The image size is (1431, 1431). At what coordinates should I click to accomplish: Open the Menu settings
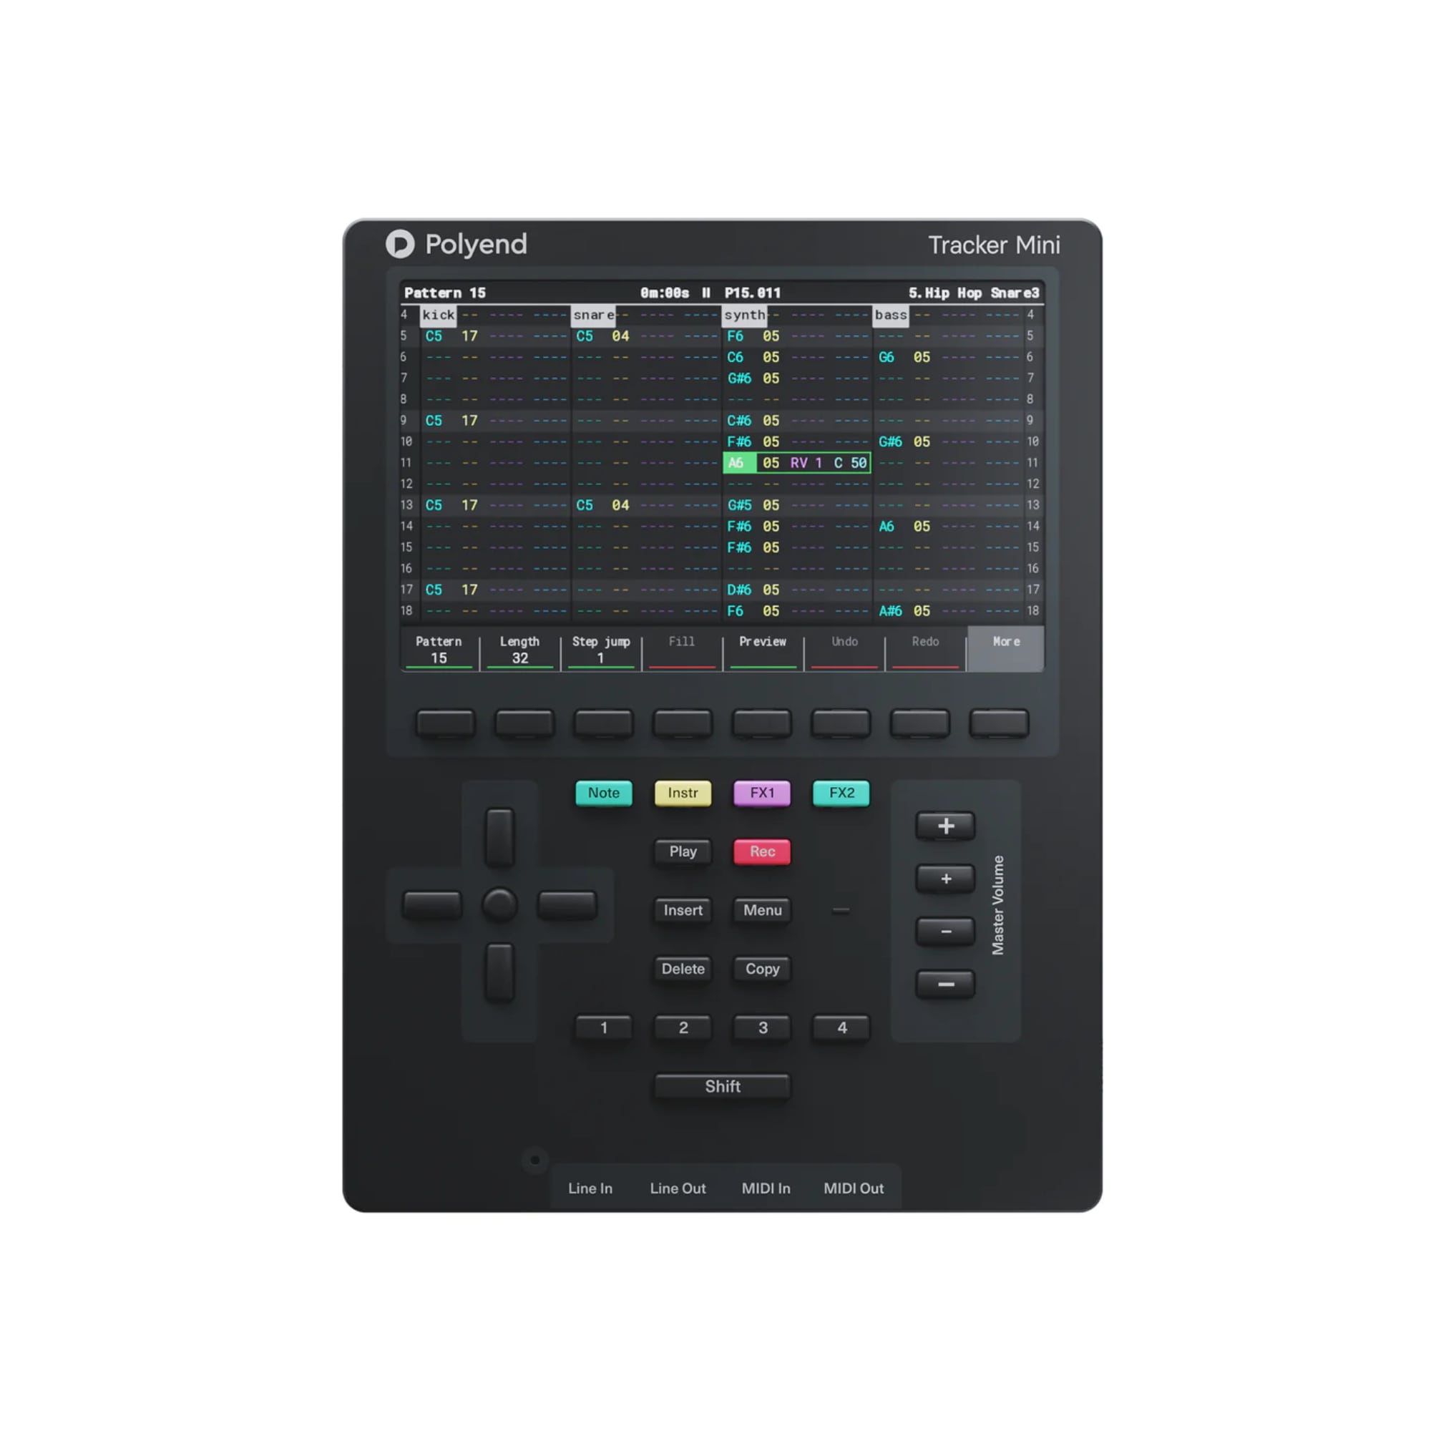(x=760, y=909)
